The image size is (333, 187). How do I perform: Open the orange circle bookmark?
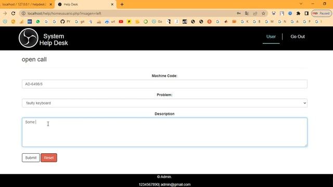[x=13, y=22]
